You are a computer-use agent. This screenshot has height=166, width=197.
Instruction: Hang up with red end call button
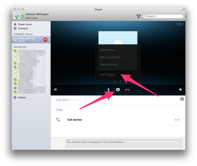pyautogui.click(x=127, y=90)
